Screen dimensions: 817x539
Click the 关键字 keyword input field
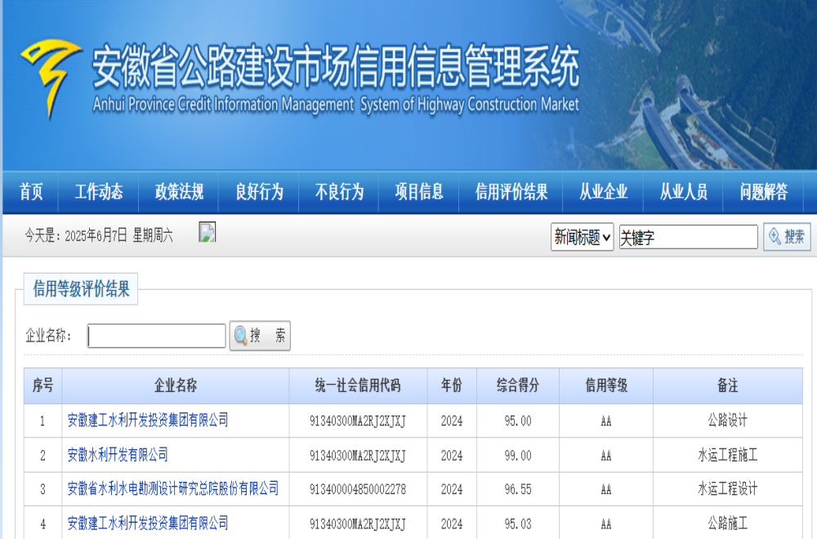pos(688,238)
